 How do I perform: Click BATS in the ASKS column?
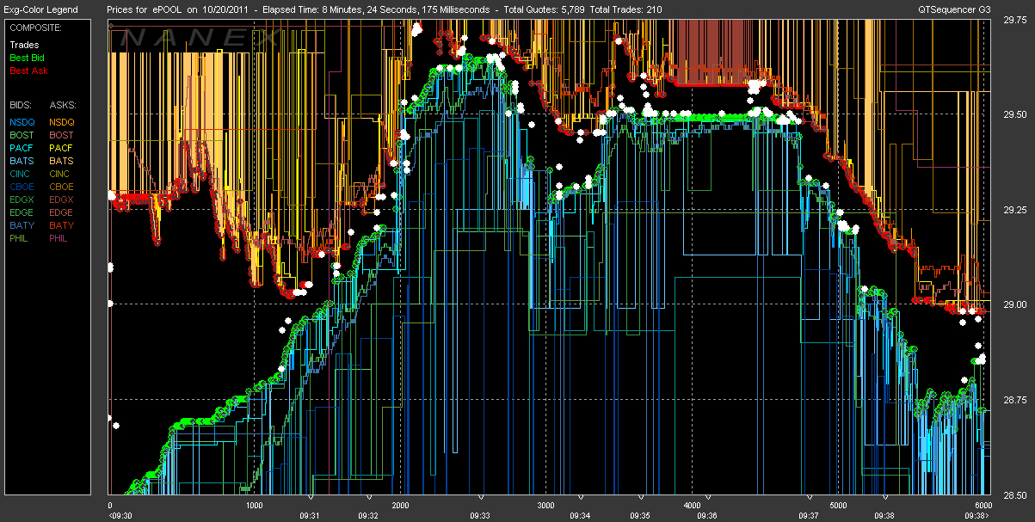click(61, 161)
